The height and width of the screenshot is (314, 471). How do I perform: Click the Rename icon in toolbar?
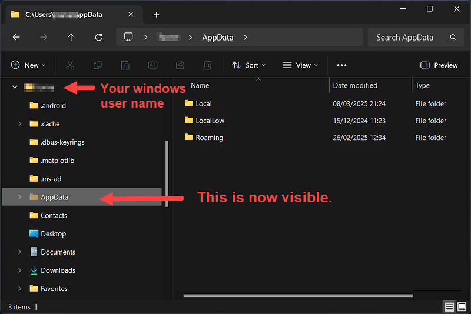[x=152, y=65]
